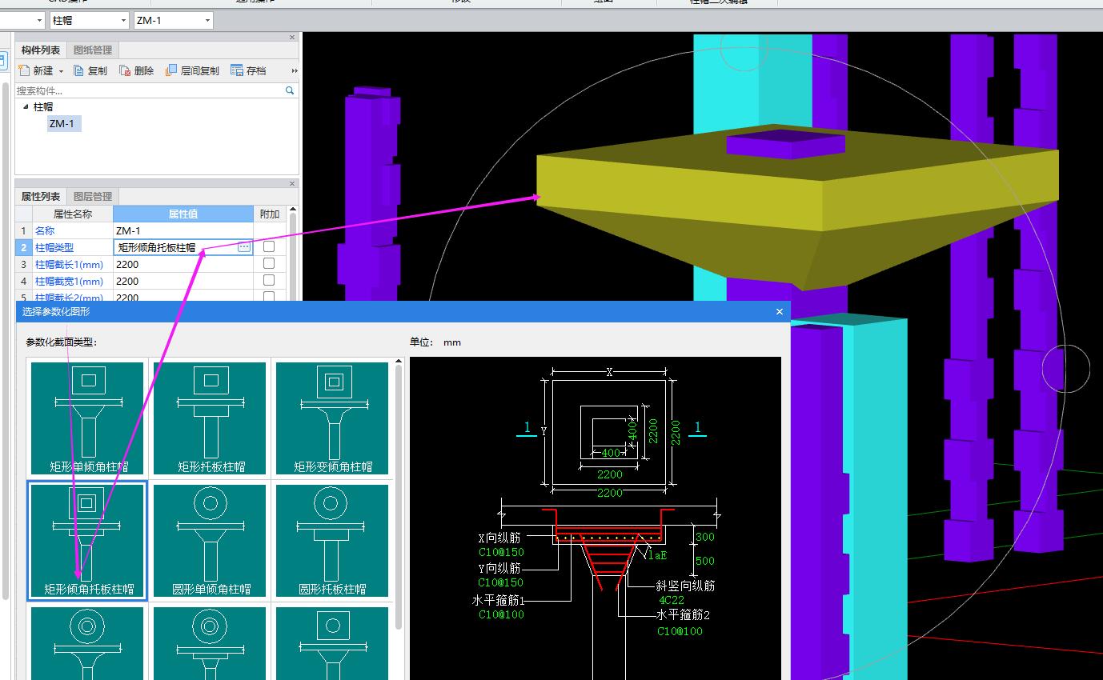Select the 矩形变倾角柱帽 thumbnail

[x=332, y=418]
